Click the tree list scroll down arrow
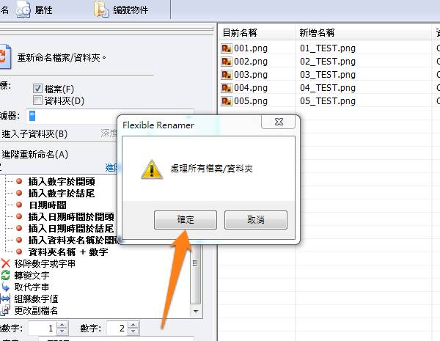The width and height of the screenshot is (440, 341). point(196,311)
